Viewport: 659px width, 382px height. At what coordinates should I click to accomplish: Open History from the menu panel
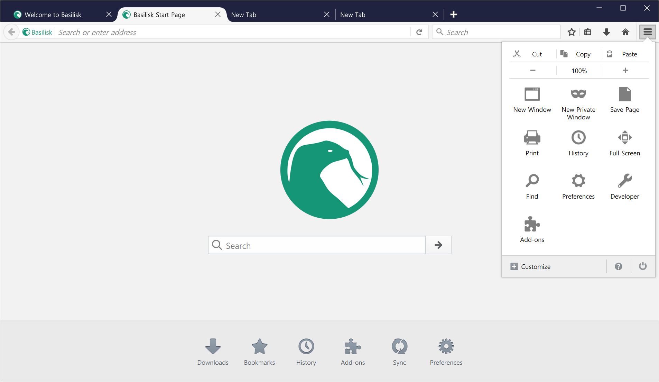(x=578, y=143)
